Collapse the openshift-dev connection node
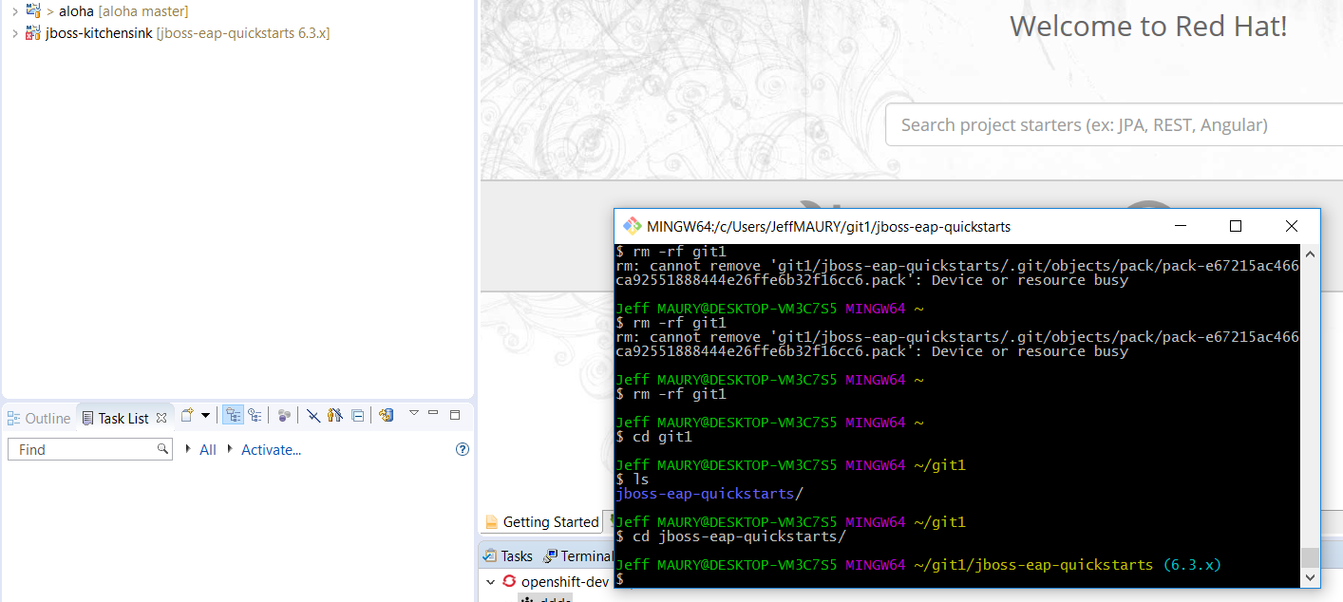This screenshot has width=1343, height=602. click(490, 582)
